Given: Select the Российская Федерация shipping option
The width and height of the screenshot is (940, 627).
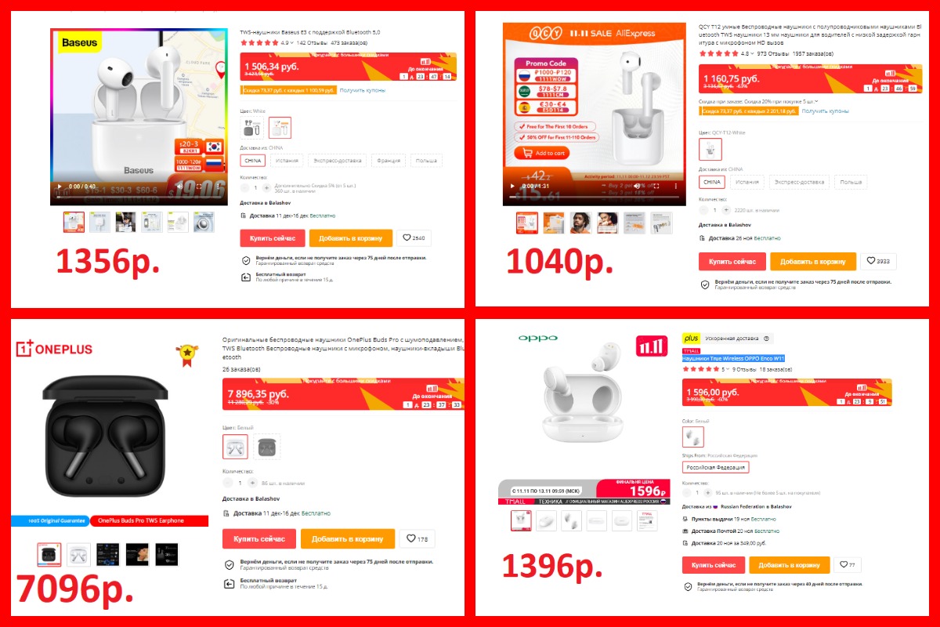Looking at the screenshot, I should 716,467.
